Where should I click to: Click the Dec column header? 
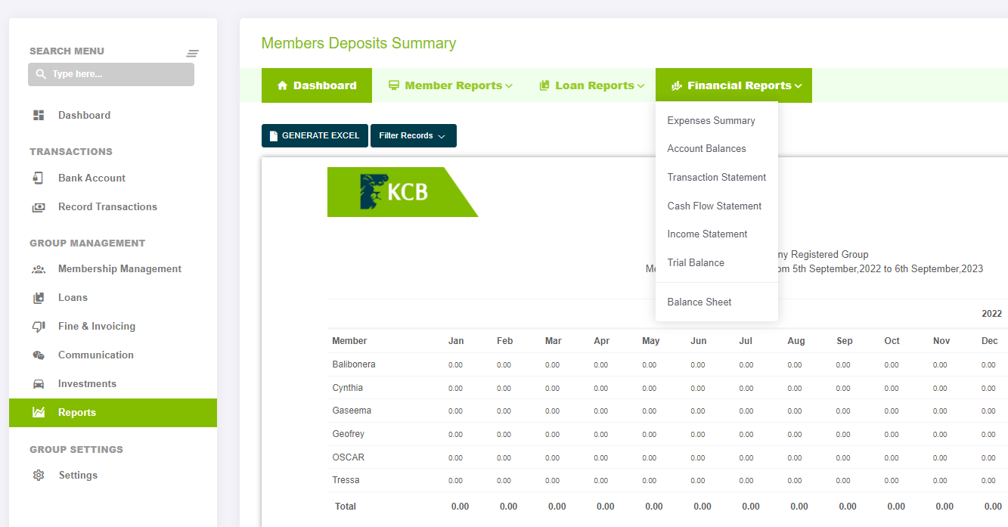click(x=990, y=341)
